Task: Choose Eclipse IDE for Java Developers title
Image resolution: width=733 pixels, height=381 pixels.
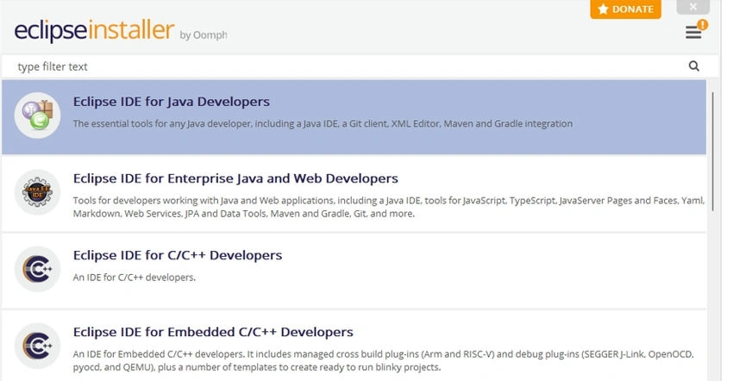Action: (x=171, y=102)
